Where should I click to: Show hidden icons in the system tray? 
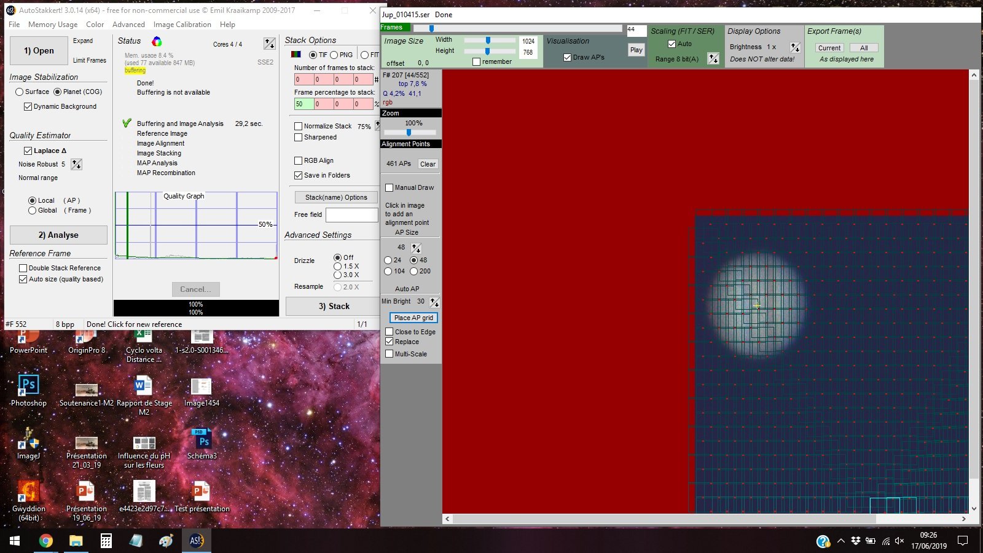click(x=840, y=541)
